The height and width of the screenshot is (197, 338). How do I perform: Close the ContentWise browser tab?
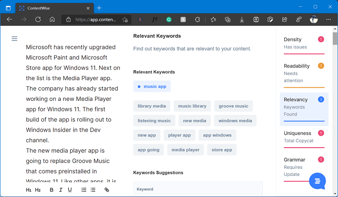click(x=88, y=8)
